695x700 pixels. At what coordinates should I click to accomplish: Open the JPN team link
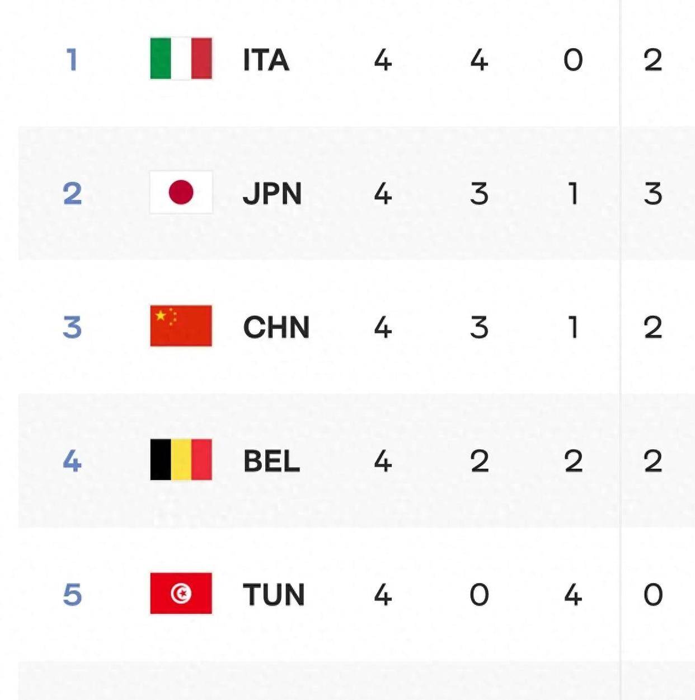[x=272, y=194]
